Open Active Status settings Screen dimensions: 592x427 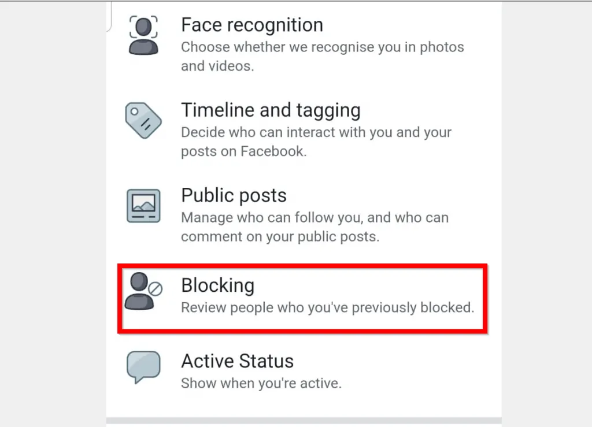[x=237, y=361]
